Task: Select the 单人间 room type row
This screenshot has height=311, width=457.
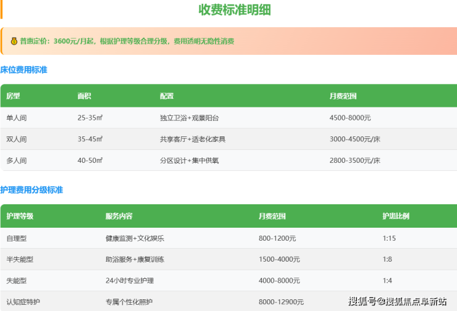Action: [x=17, y=118]
